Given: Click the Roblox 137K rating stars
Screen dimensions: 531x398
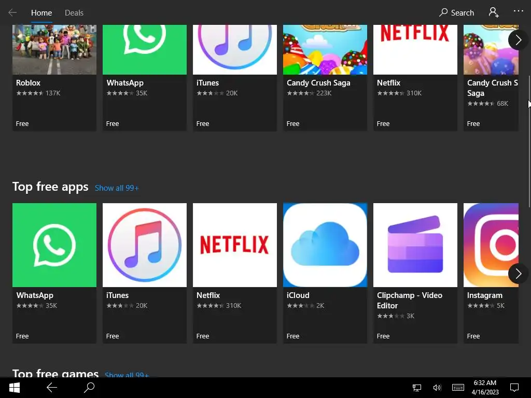Looking at the screenshot, I should point(30,93).
